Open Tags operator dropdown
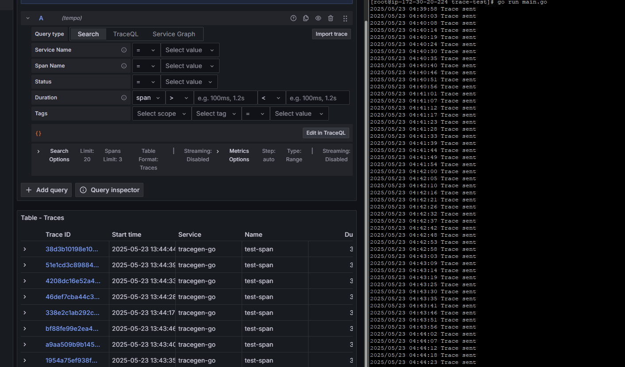This screenshot has height=367, width=625. tap(256, 114)
